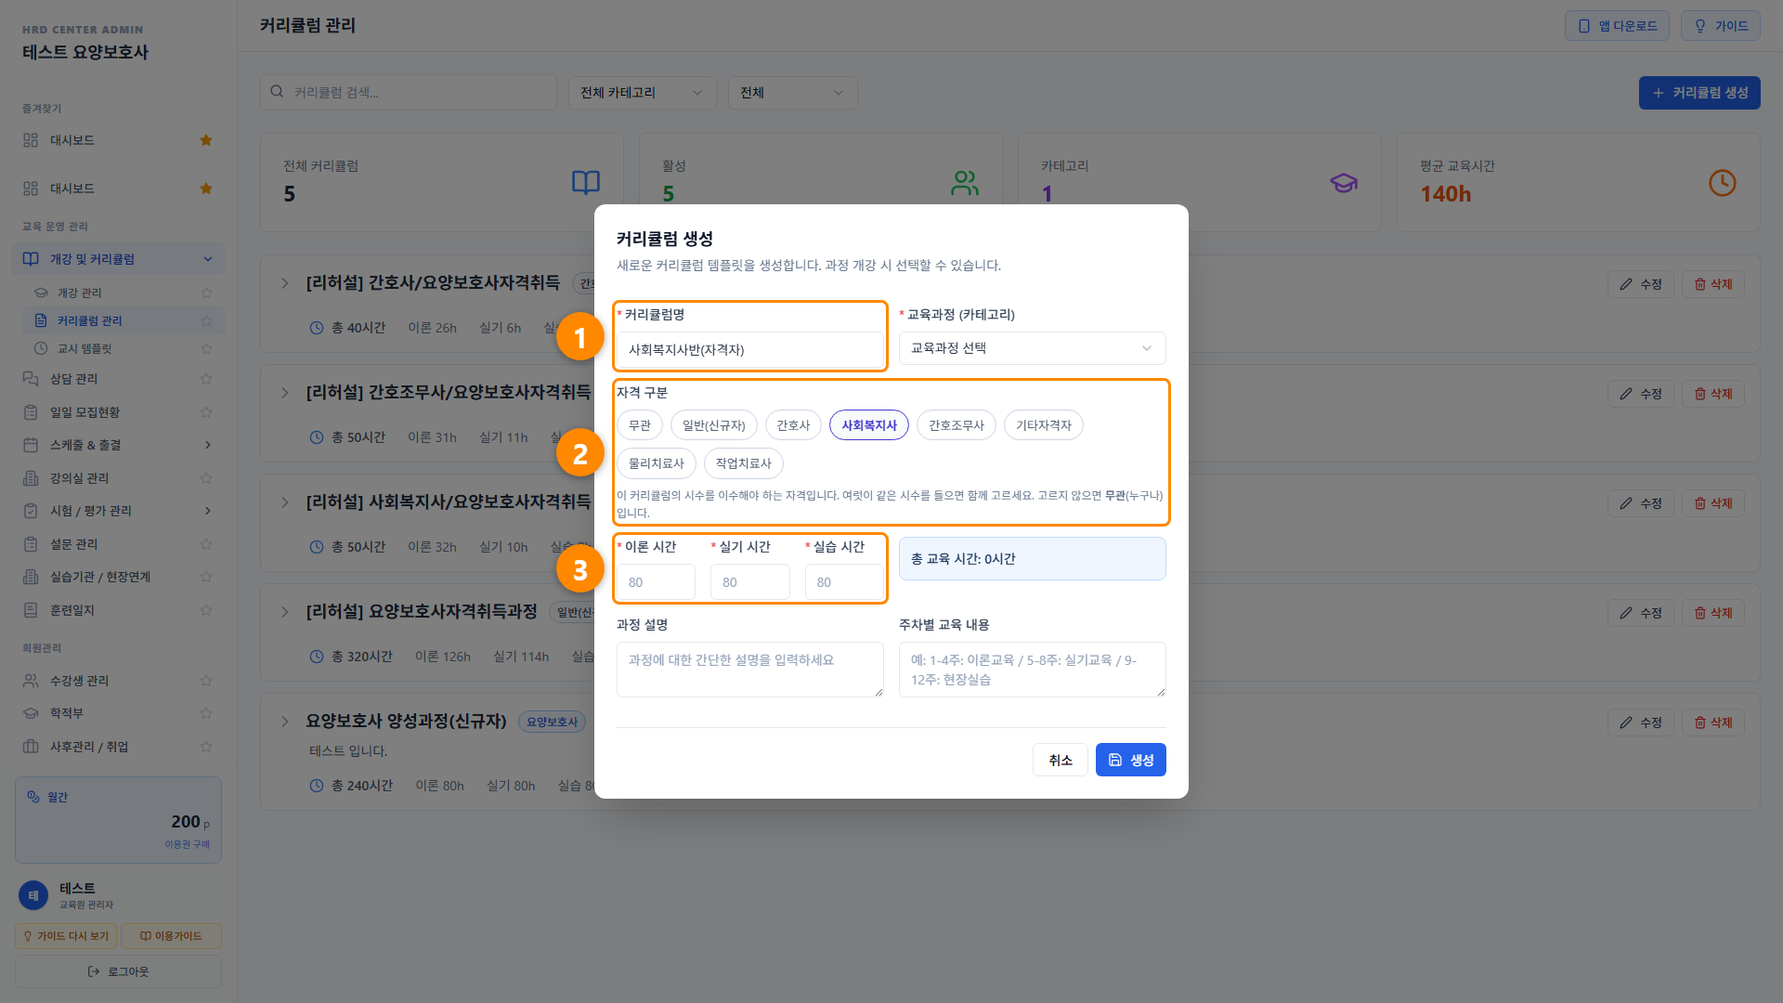
Task: Click the 가이드 button in the header
Action: (1721, 26)
